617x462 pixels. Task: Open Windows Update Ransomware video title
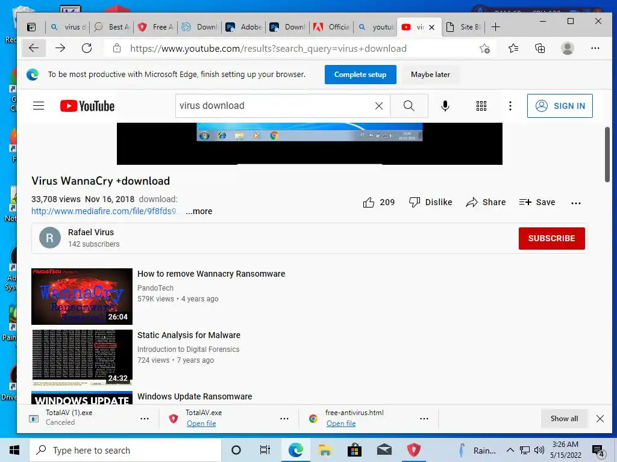pos(195,396)
